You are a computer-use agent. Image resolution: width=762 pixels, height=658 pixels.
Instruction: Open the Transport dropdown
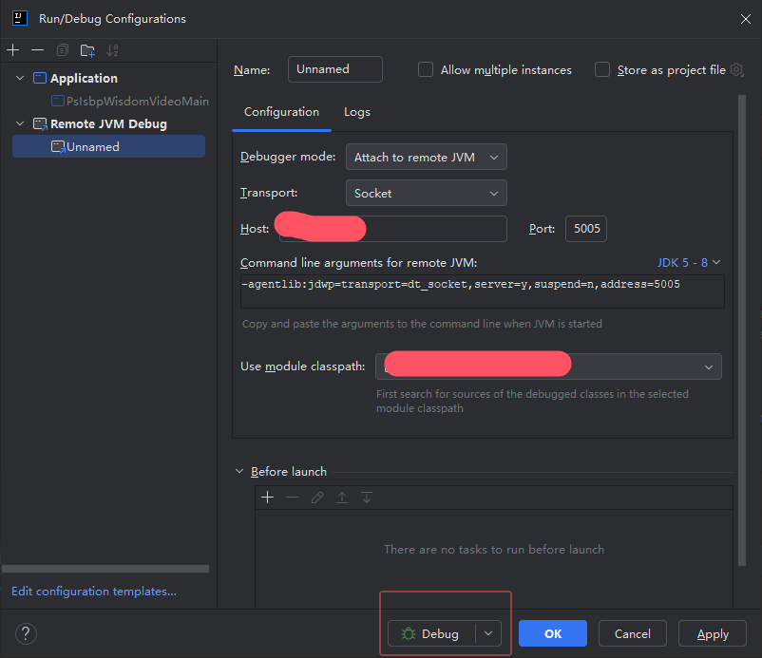tap(427, 193)
